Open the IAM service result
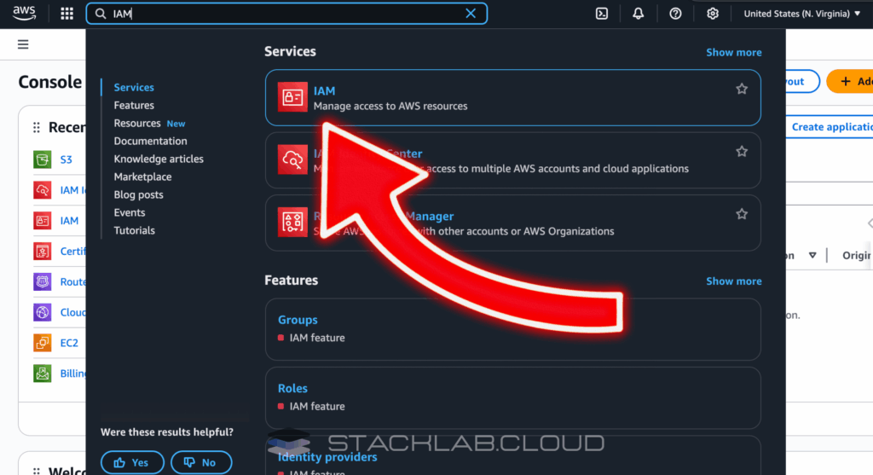The image size is (873, 475). click(x=512, y=97)
